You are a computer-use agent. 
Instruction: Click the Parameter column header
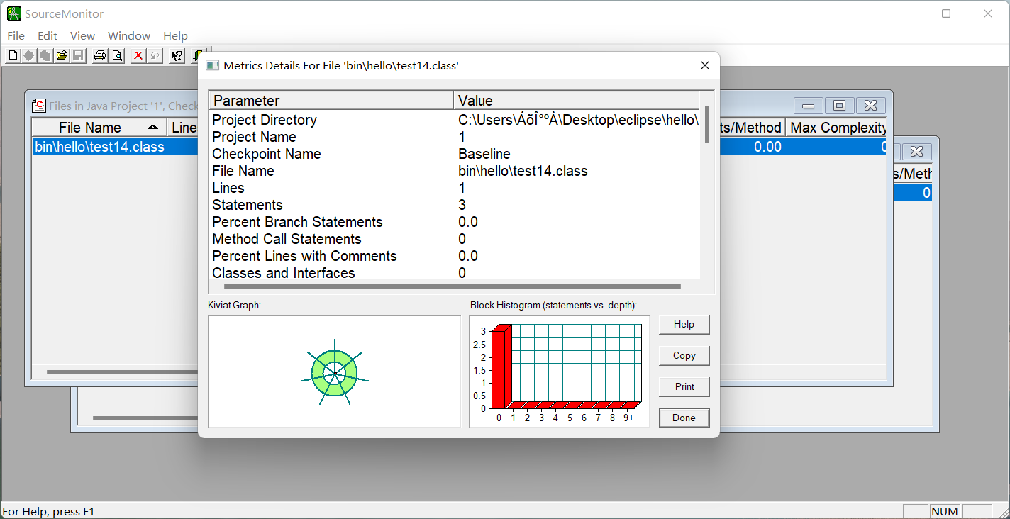[x=331, y=101]
